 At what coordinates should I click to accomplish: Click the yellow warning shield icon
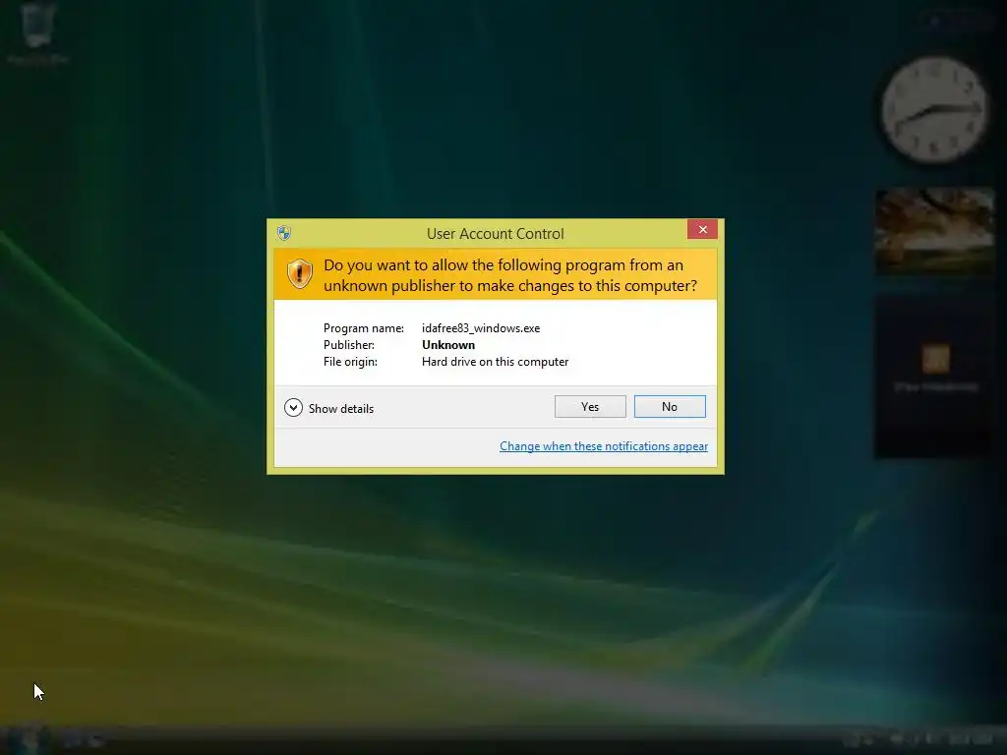coord(299,274)
